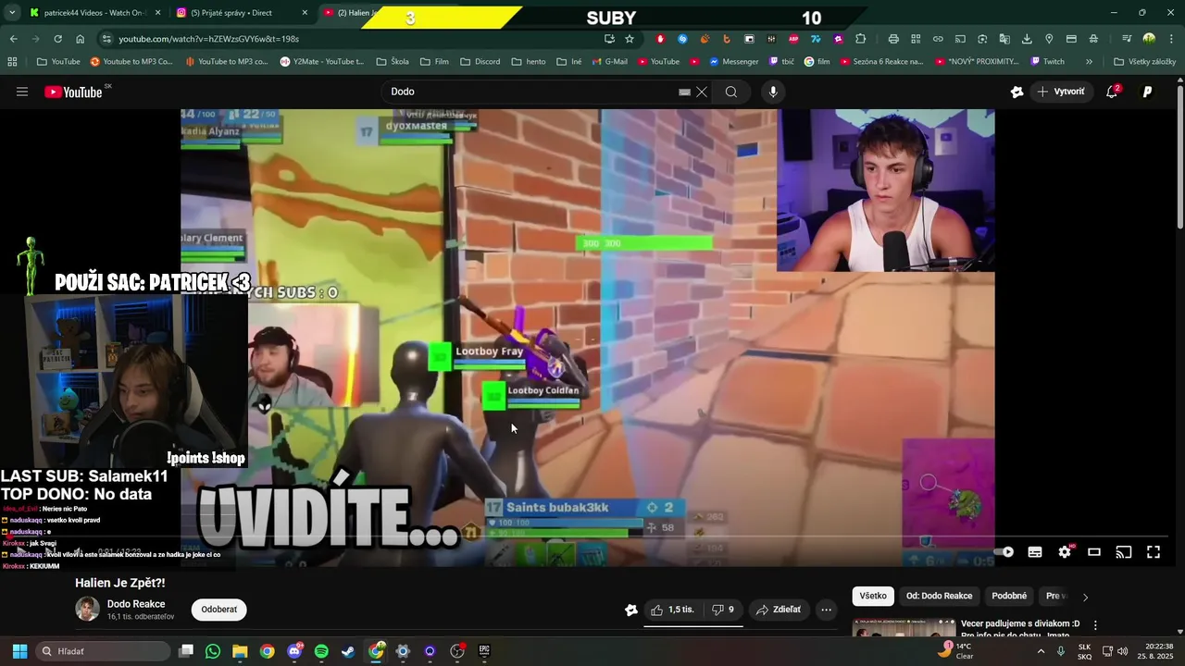Screen dimensions: 1185x666
Task: Show more filter chips with the arrow
Action: [x=1085, y=597]
